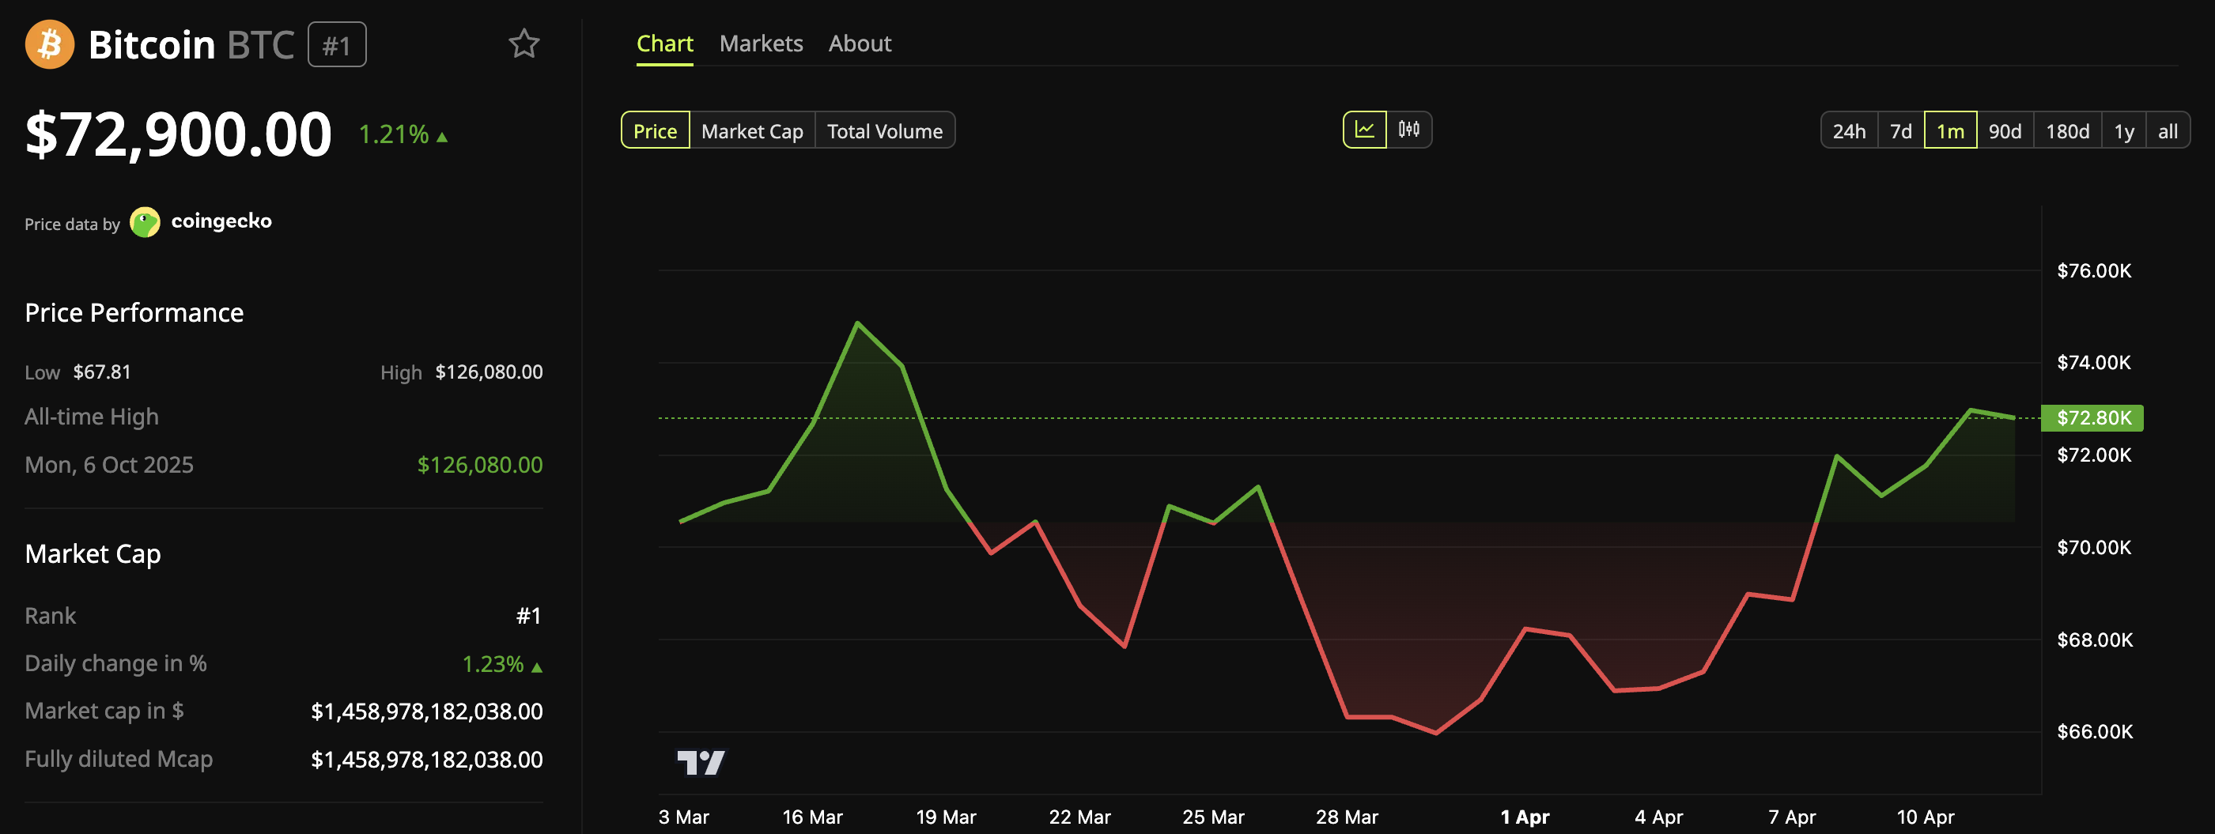Click the "all" time range option

coord(2168,130)
